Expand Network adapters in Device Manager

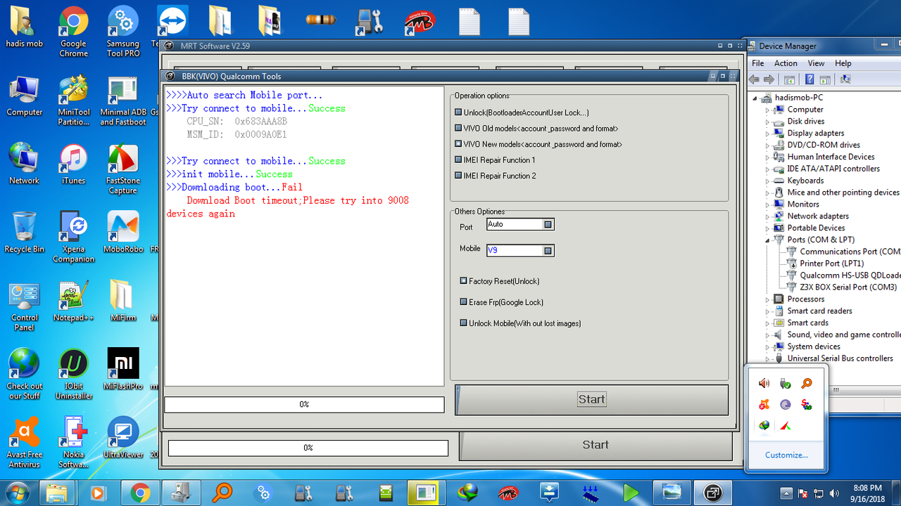768,216
